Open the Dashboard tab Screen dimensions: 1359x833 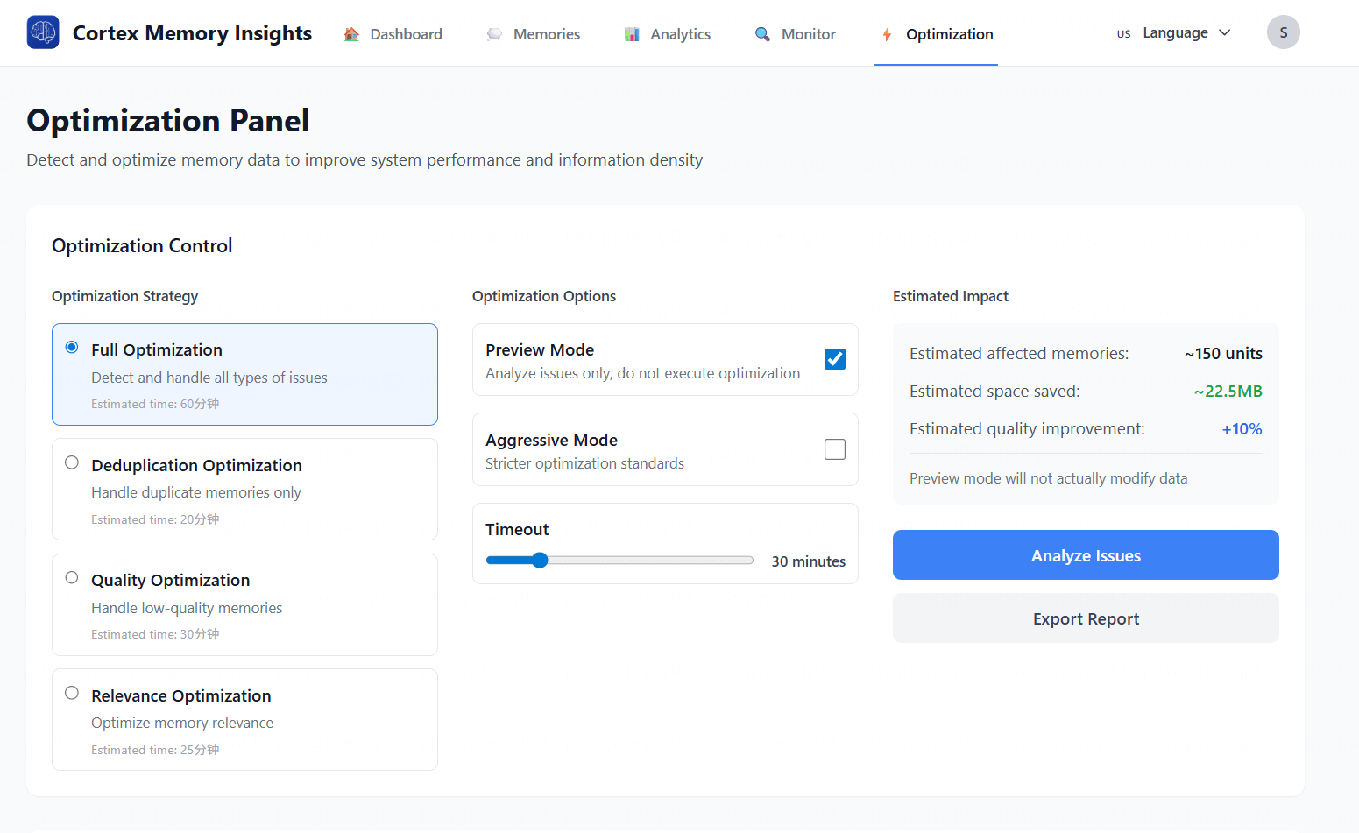[393, 34]
